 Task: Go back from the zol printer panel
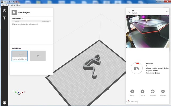[129, 12]
